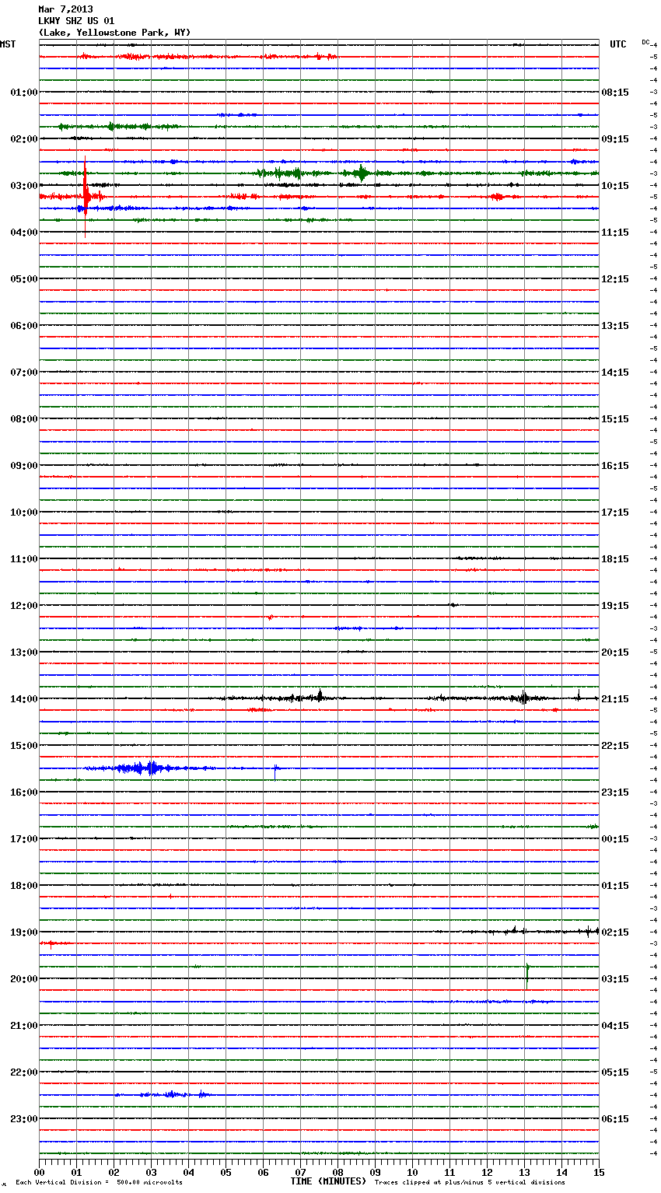
Task: Click the green spike on the 20:00 trace
Action: tap(527, 974)
